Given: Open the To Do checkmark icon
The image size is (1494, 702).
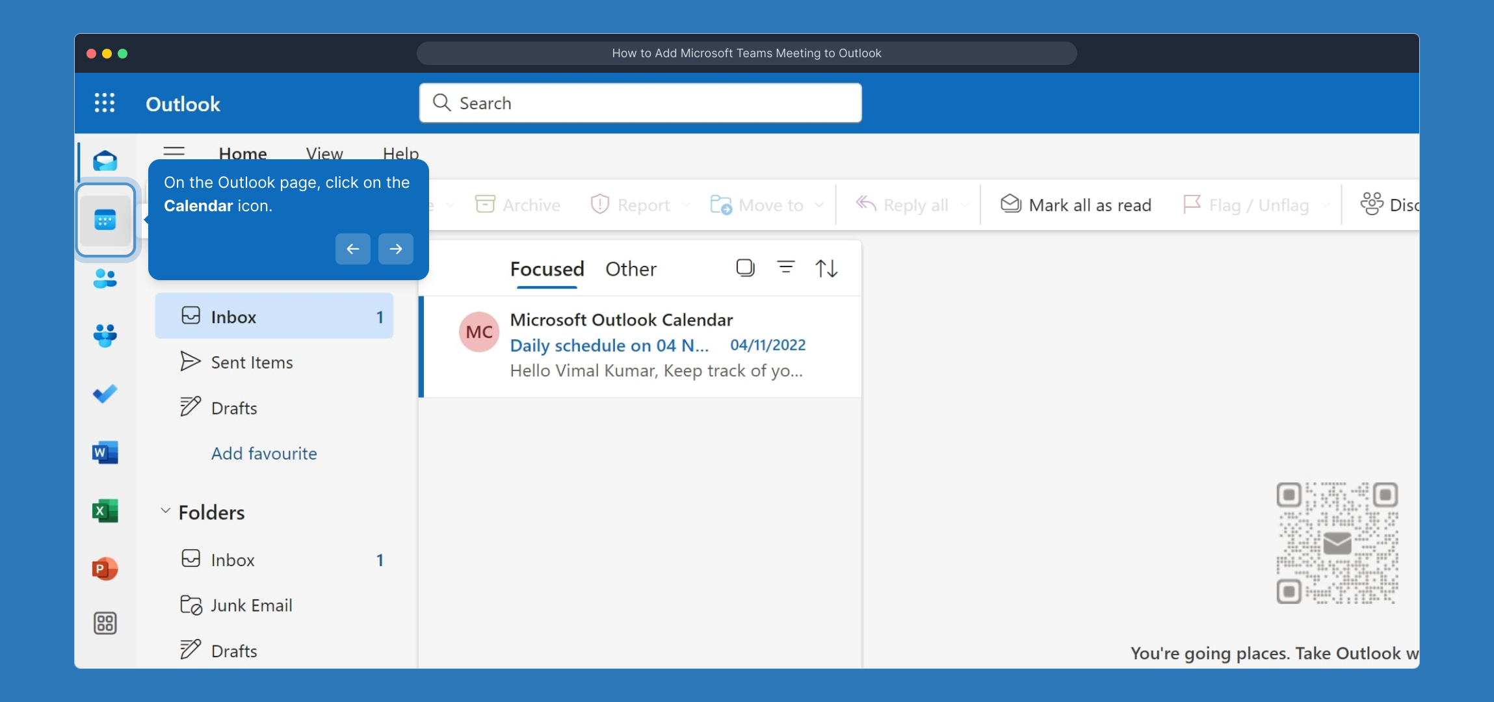Looking at the screenshot, I should tap(105, 394).
